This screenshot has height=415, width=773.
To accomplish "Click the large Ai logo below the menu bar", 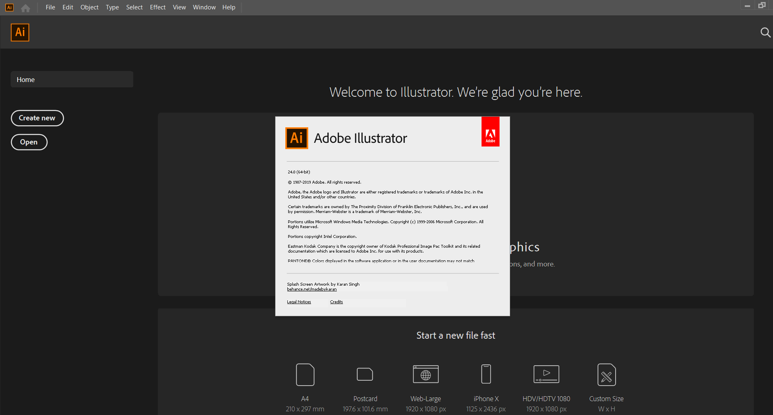I will click(20, 32).
